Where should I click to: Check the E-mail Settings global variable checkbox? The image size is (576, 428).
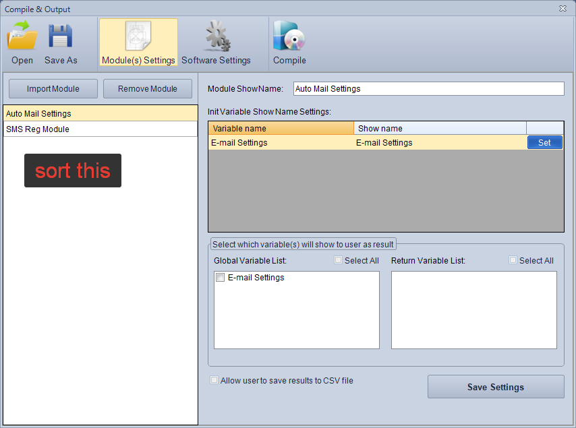pos(220,278)
